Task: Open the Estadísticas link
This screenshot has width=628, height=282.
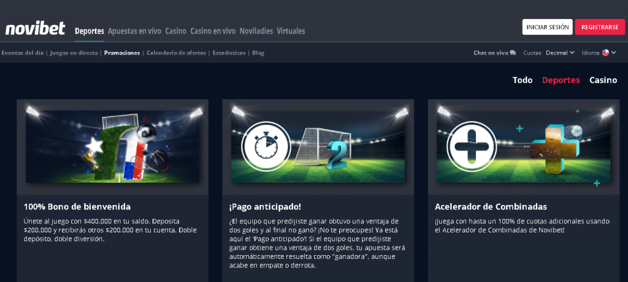Action: pos(229,53)
